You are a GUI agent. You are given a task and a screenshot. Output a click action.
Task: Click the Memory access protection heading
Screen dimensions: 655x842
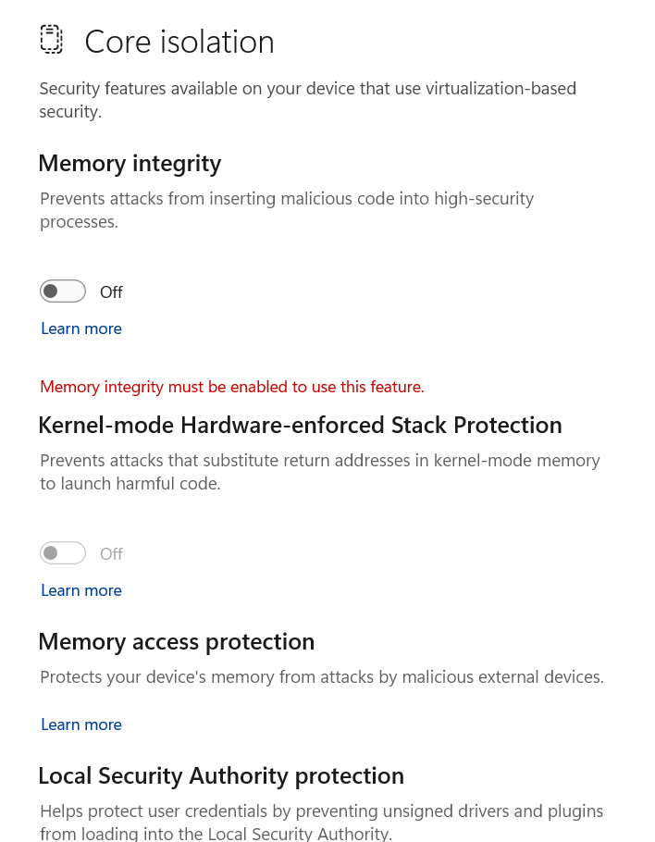click(x=176, y=642)
